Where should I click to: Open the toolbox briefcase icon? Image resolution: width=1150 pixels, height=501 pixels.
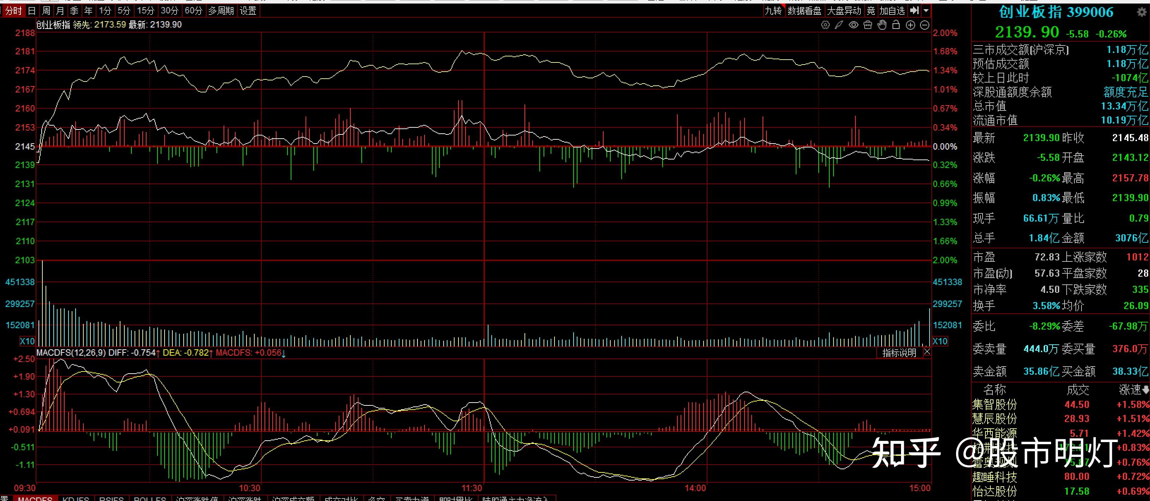pyautogui.click(x=867, y=25)
